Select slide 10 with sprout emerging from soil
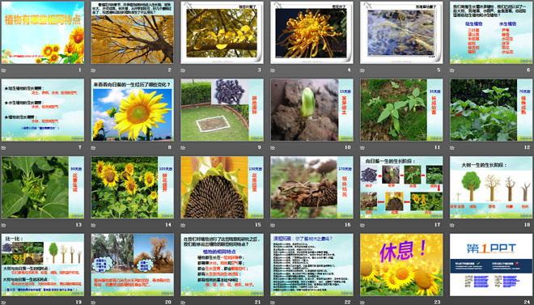Image resolution: width=534 pixels, height=305 pixels. [x=311, y=110]
